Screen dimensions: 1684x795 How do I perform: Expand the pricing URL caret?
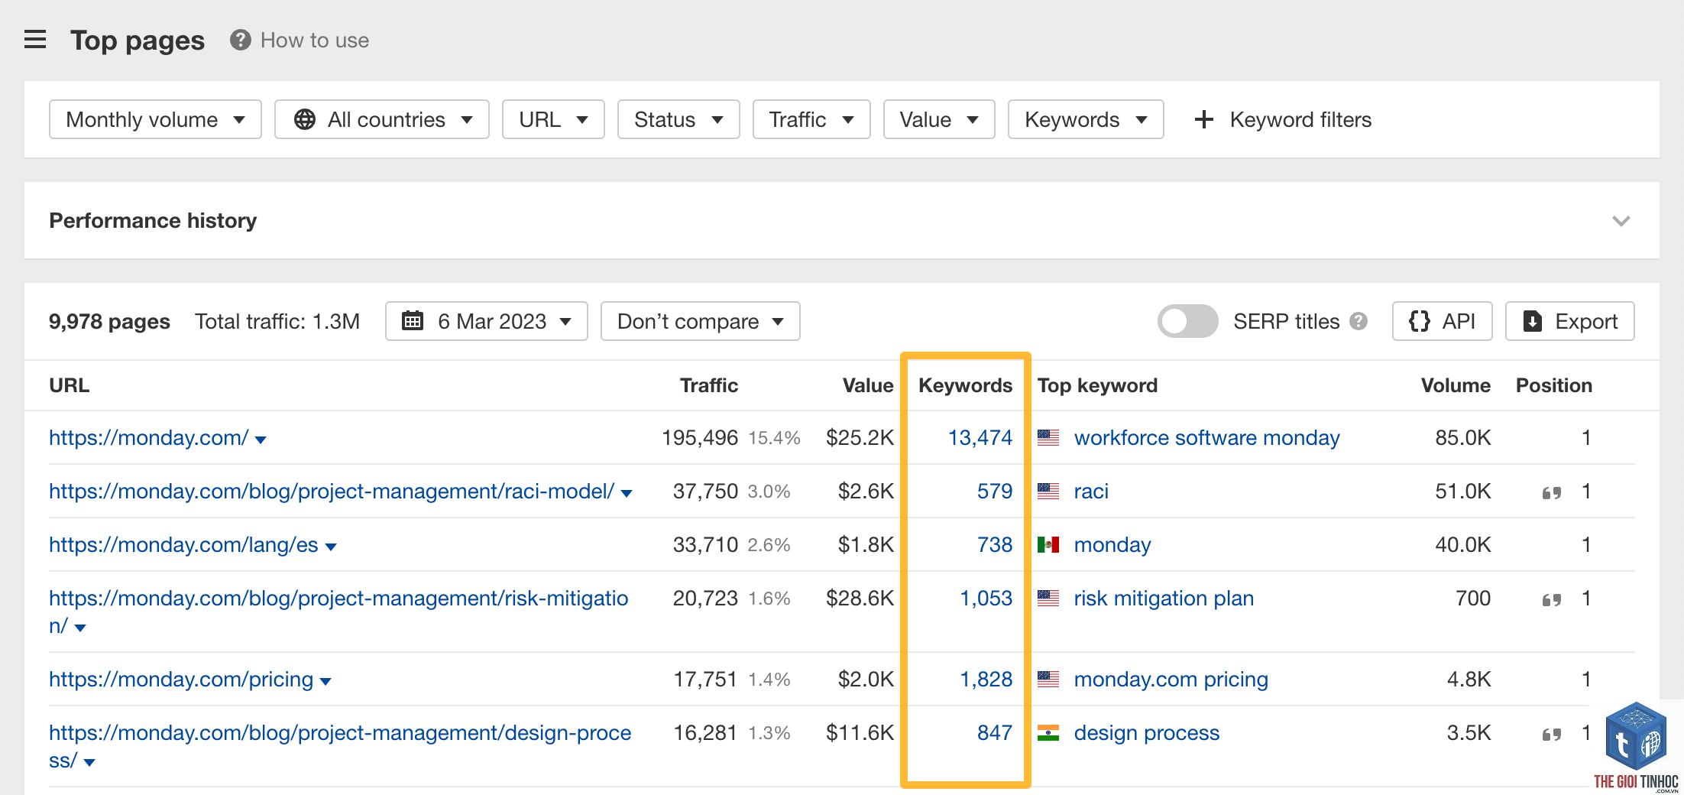tap(325, 681)
